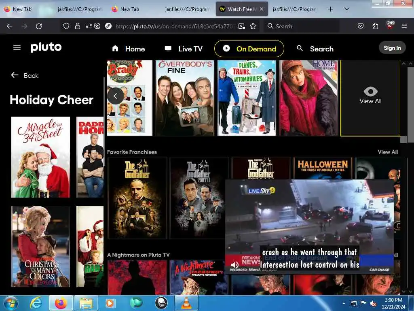Screen dimensions: 414x311
Task: Click the Live Sky9 mini player video
Action: (x=309, y=226)
